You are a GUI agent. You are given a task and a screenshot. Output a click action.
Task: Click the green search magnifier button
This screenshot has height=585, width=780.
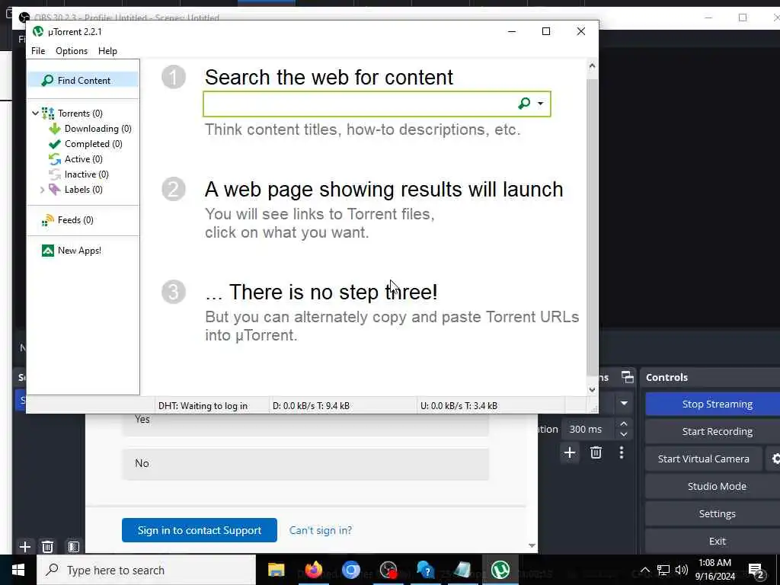tap(524, 103)
